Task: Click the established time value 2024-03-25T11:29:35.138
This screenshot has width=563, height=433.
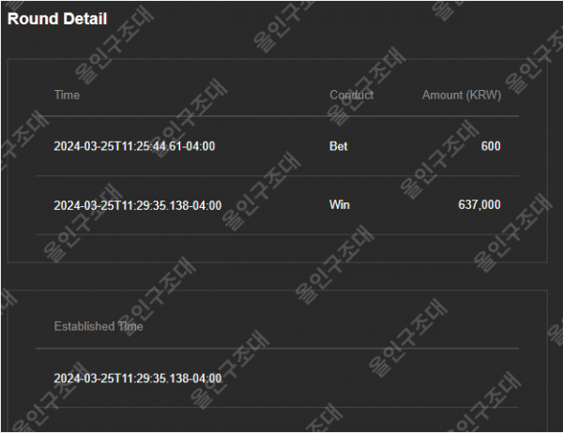Action: 138,379
